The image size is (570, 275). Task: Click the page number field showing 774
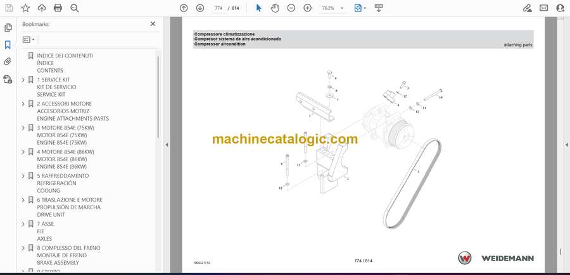[x=218, y=8]
